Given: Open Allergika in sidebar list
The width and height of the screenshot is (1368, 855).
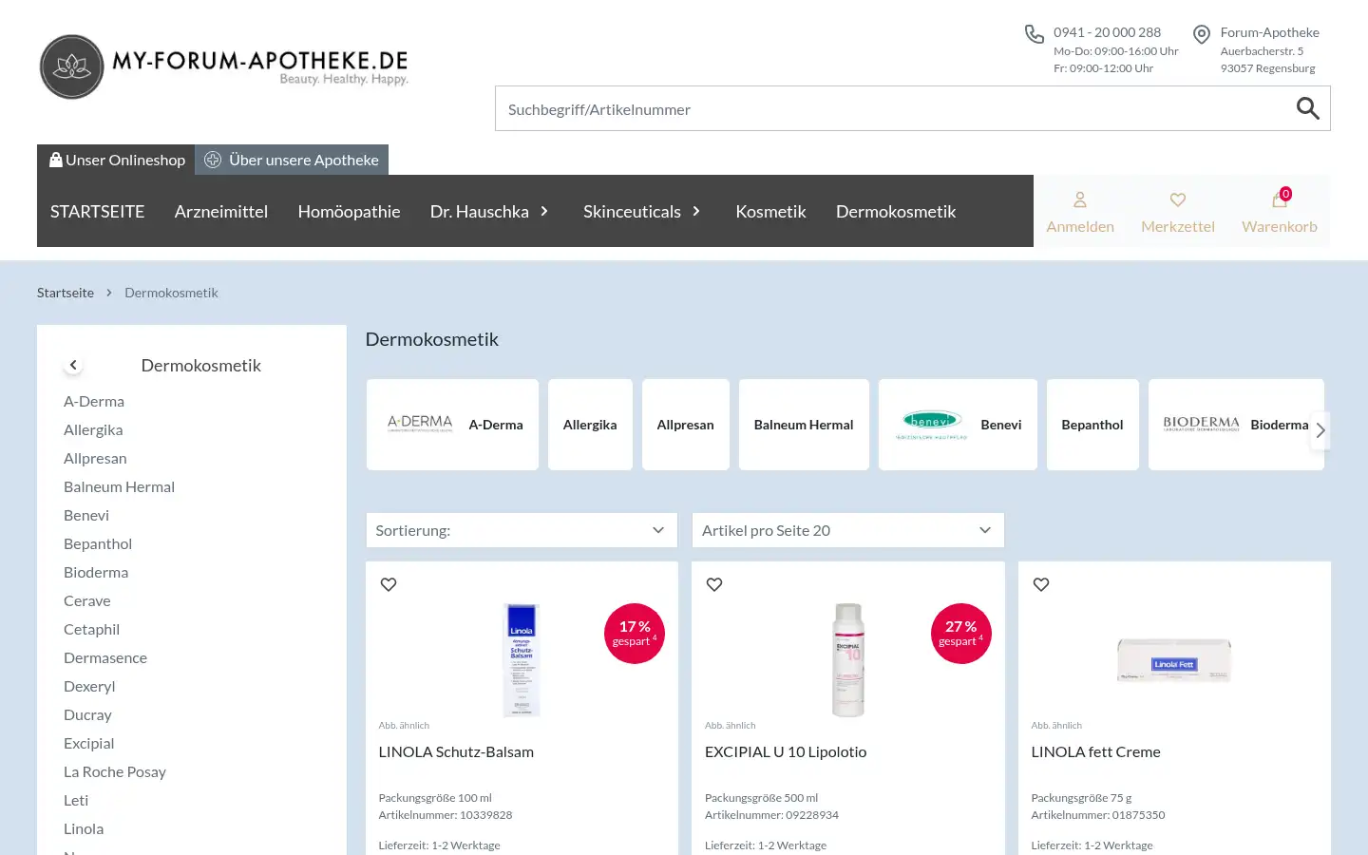Looking at the screenshot, I should pos(93,429).
